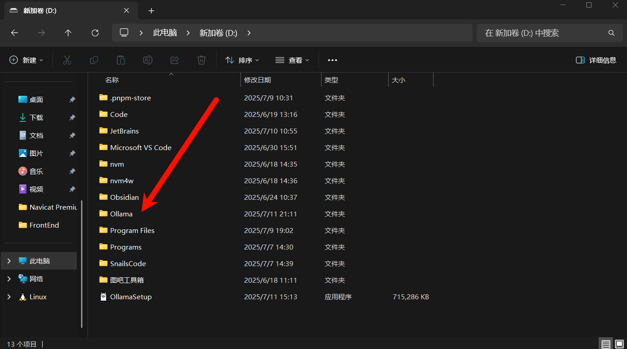
Task: Open 下载 in quick access
Action: coord(36,117)
